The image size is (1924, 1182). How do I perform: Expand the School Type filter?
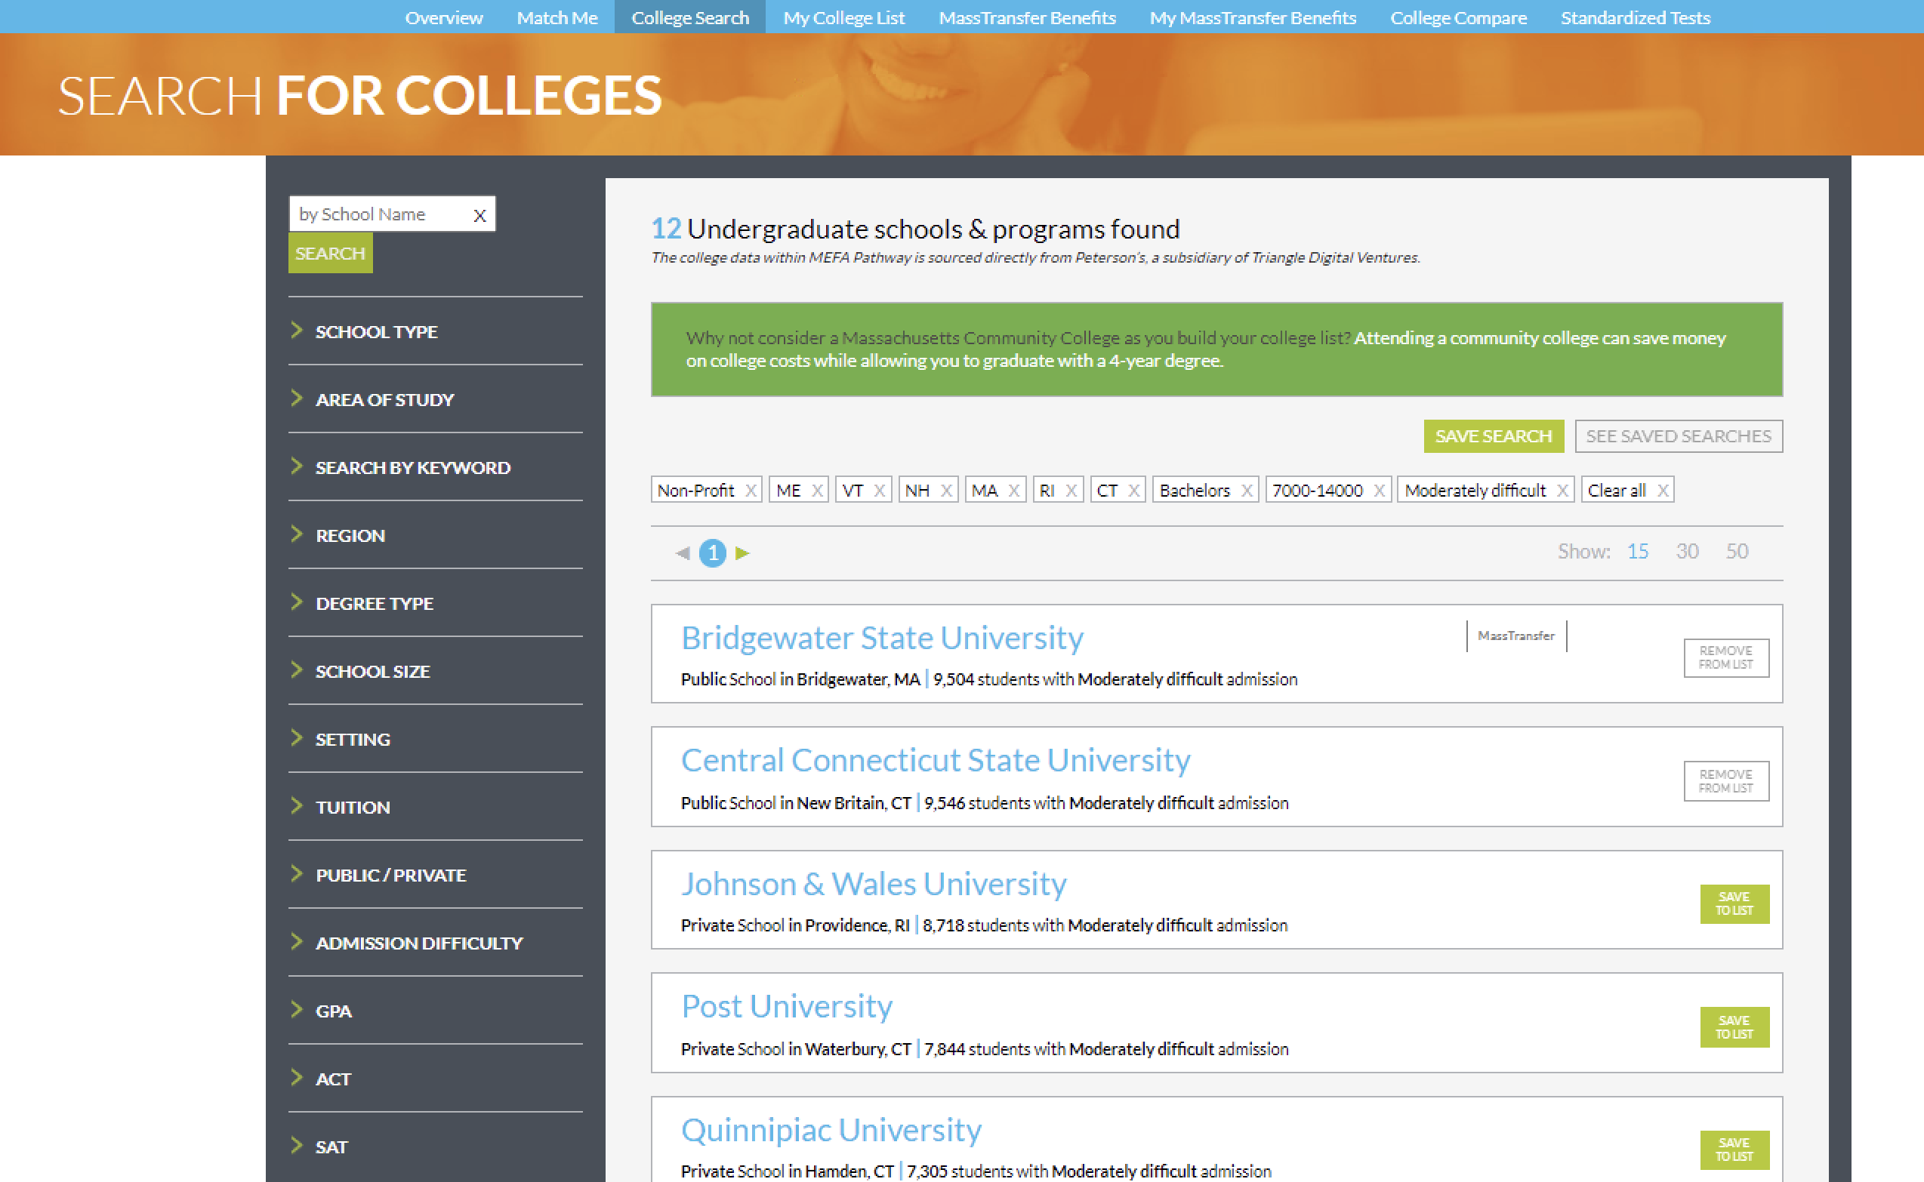[x=375, y=331]
